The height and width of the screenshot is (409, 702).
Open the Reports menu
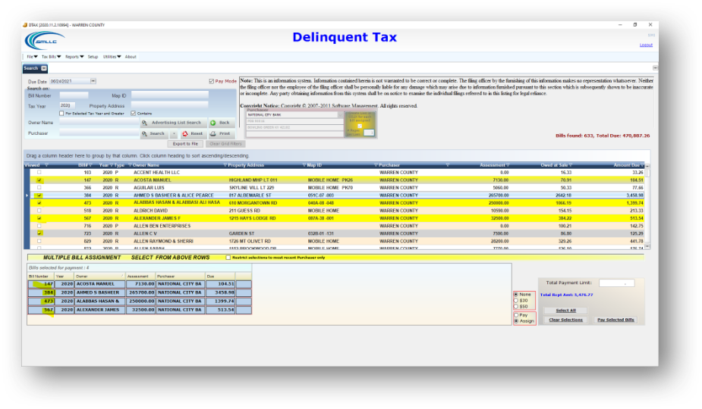74,57
